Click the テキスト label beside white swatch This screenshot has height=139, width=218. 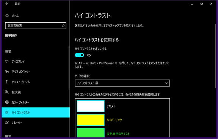click(x=111, y=106)
